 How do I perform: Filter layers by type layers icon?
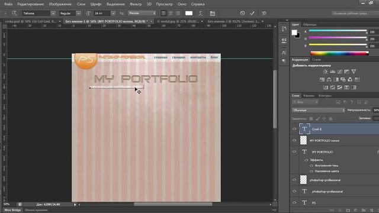(x=352, y=102)
